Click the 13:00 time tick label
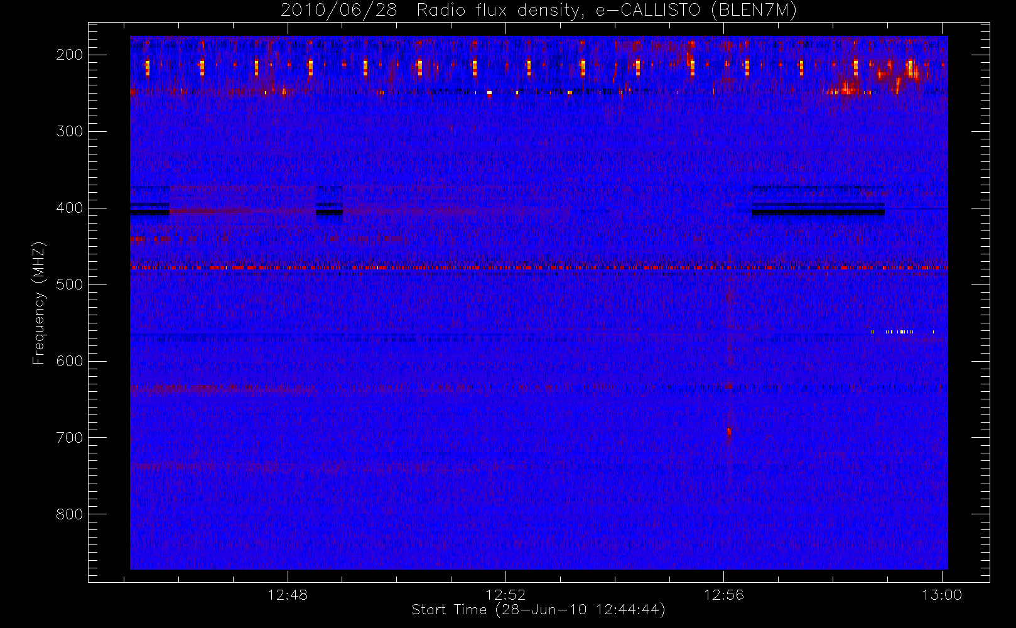 942,595
